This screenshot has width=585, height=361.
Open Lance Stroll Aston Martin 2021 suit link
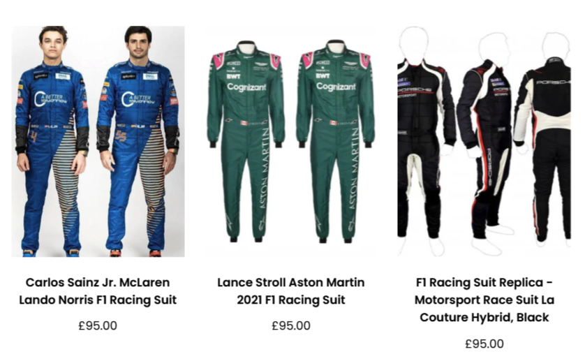click(x=290, y=291)
